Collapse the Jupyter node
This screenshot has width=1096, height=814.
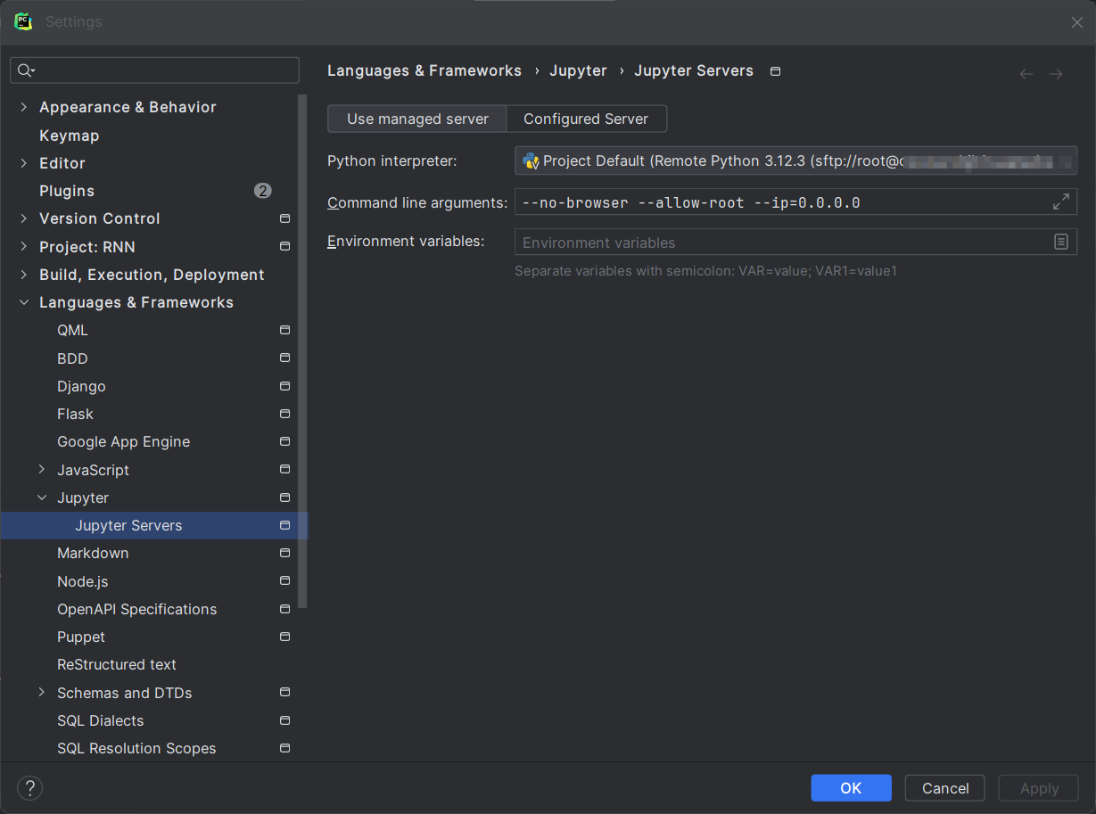[x=42, y=497]
